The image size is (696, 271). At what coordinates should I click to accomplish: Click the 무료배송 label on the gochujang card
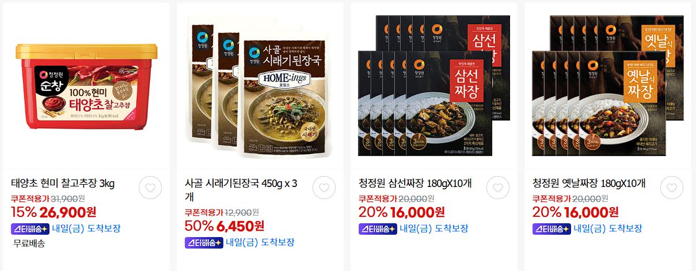point(29,243)
